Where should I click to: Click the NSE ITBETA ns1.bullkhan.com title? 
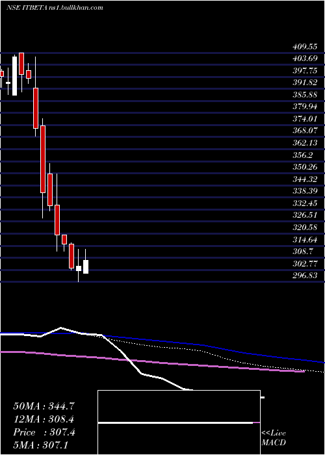pyautogui.click(x=55, y=8)
